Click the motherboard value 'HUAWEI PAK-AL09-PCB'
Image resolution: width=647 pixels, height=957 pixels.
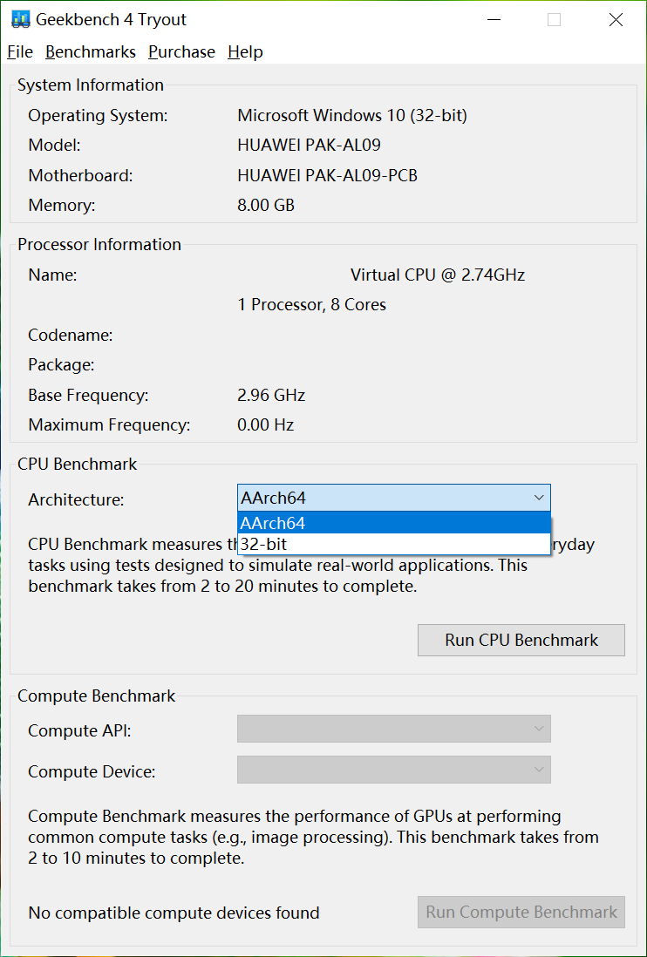point(328,176)
